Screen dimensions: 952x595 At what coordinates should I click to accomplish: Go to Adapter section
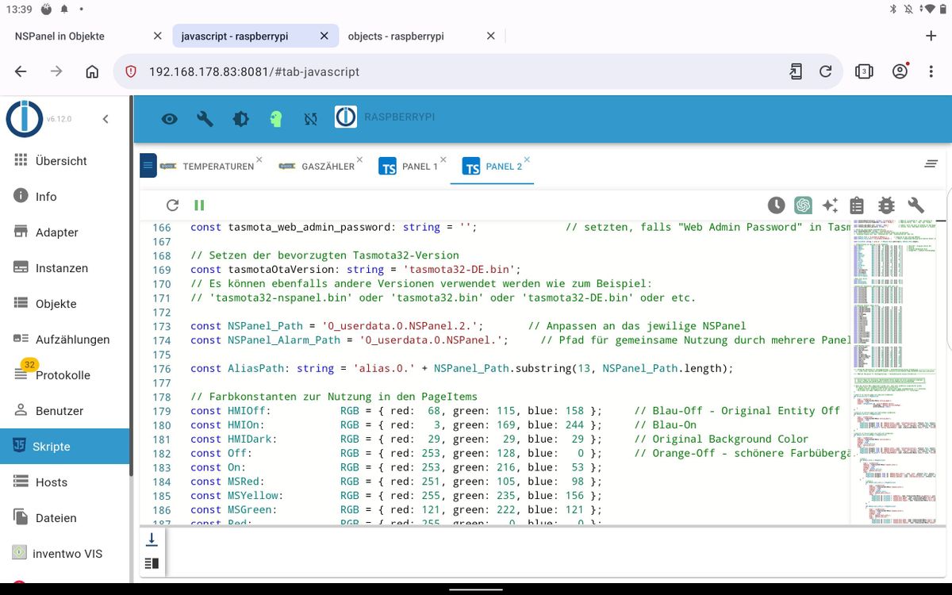point(65,232)
